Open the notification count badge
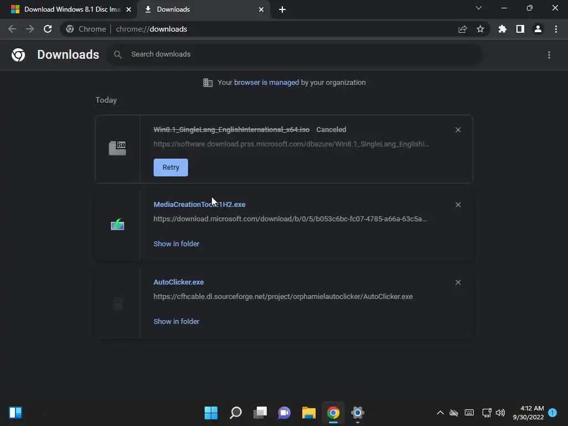 click(552, 413)
